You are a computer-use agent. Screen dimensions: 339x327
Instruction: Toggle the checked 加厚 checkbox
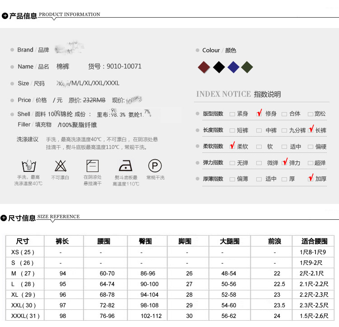311,179
